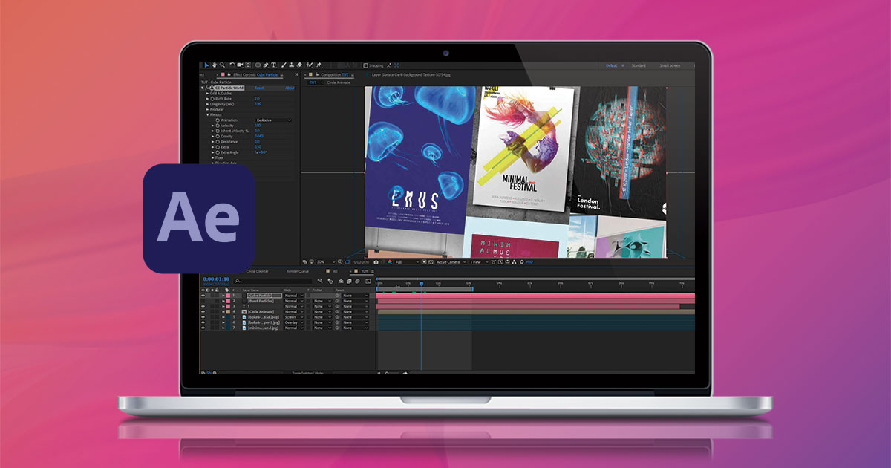Select the Puppet Pin tool
This screenshot has height=468, width=891.
[x=318, y=65]
